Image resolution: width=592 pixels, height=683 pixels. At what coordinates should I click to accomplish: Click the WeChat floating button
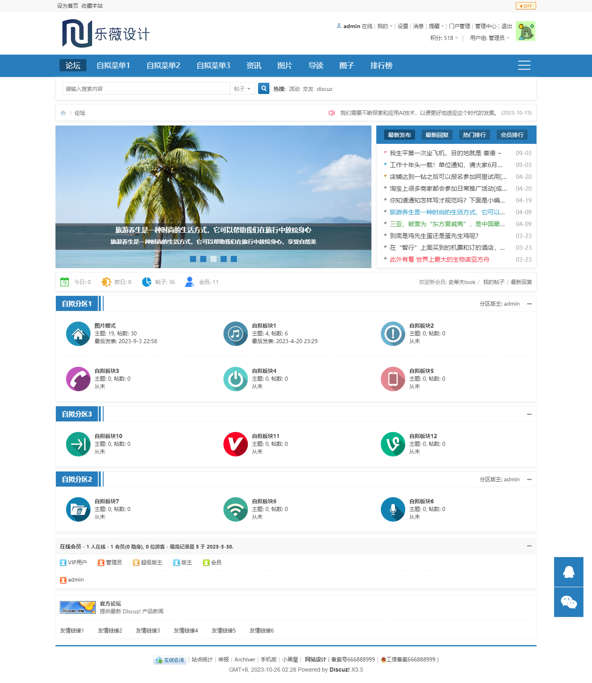click(568, 602)
